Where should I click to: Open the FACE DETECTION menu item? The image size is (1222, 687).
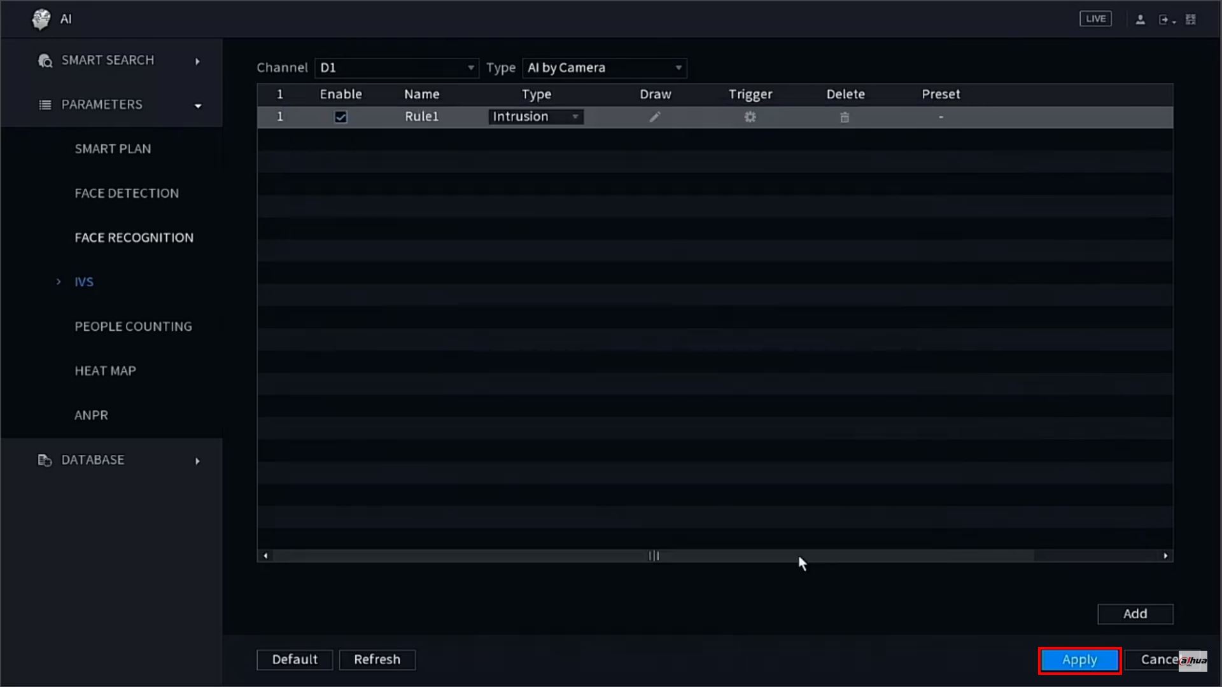tap(127, 193)
